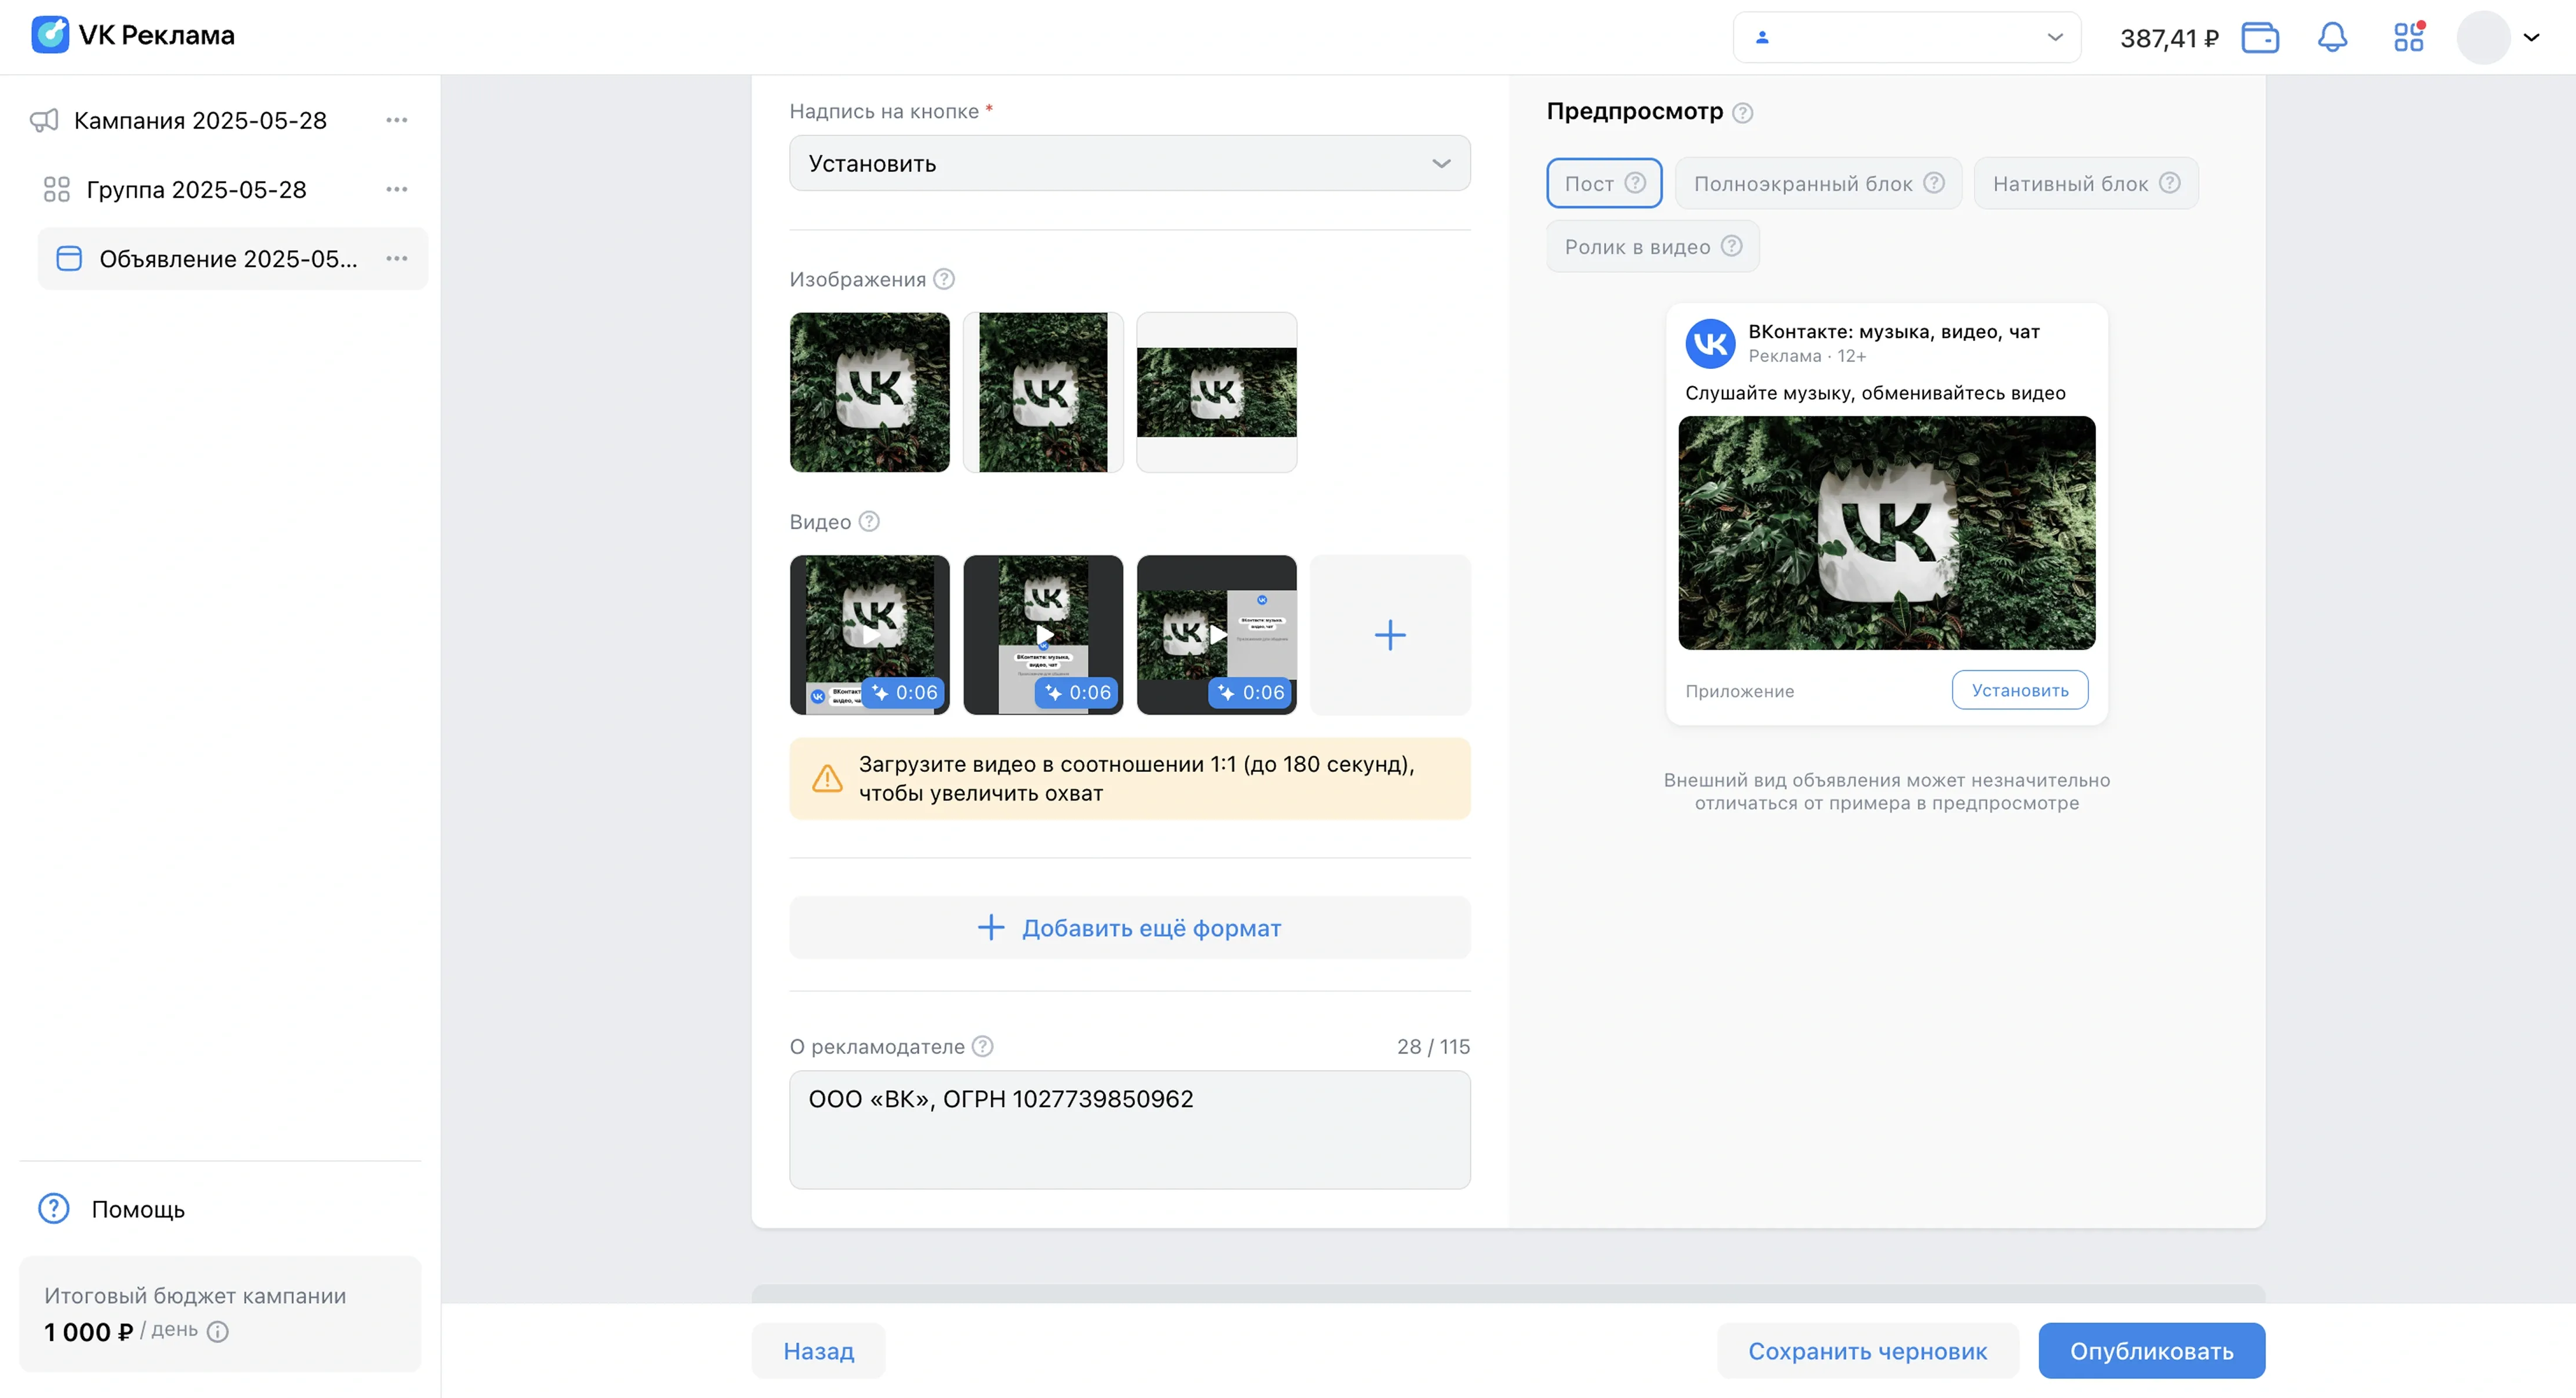Screen dimensions: 2576x1398
Task: Switch preview to Нативный блок
Action: coord(2086,183)
